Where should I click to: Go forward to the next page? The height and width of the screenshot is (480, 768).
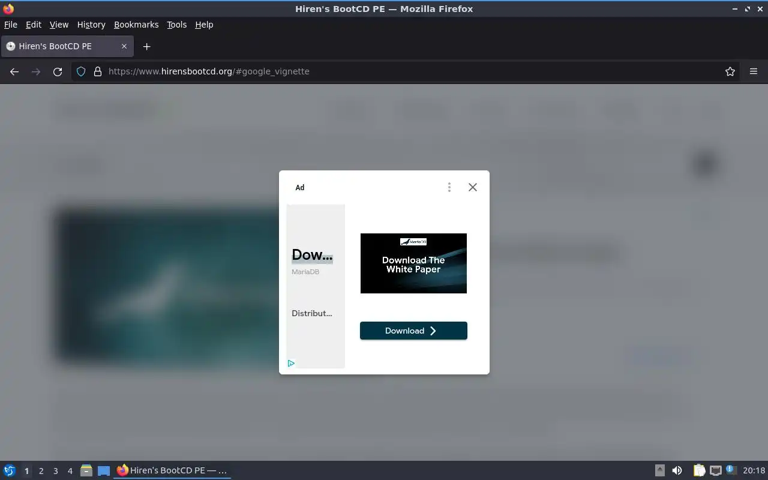(36, 71)
